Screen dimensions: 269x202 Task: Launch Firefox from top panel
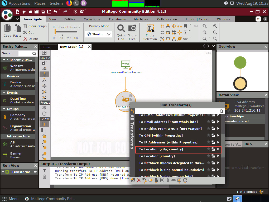tap(69, 3)
